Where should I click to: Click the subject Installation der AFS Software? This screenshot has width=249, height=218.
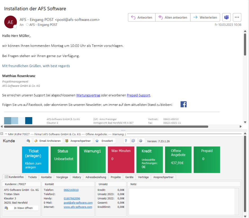pos(35,8)
